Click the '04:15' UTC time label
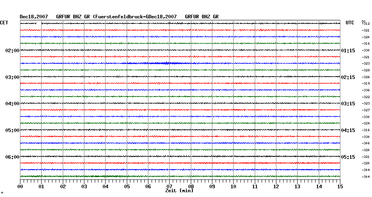The height and width of the screenshot is (197, 372). 348,130
